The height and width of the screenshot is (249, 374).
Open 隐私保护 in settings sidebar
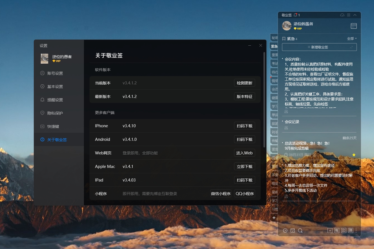tap(59, 113)
